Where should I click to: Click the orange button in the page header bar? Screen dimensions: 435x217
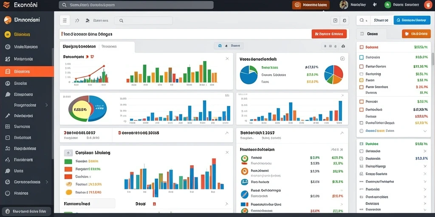coord(329,34)
